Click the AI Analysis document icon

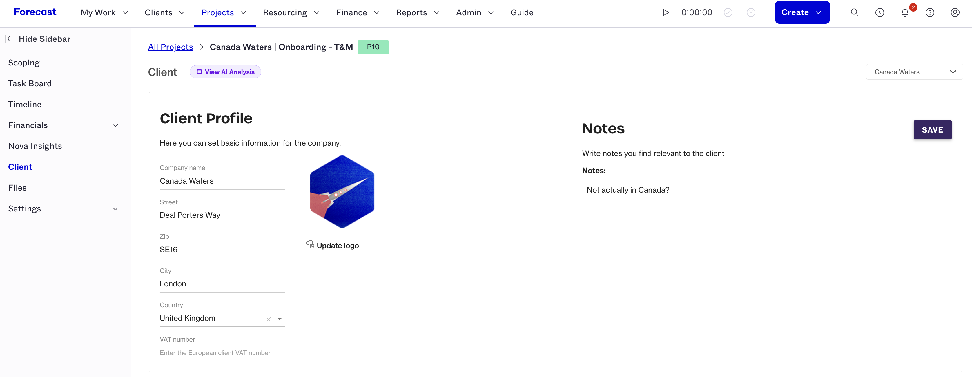point(199,72)
